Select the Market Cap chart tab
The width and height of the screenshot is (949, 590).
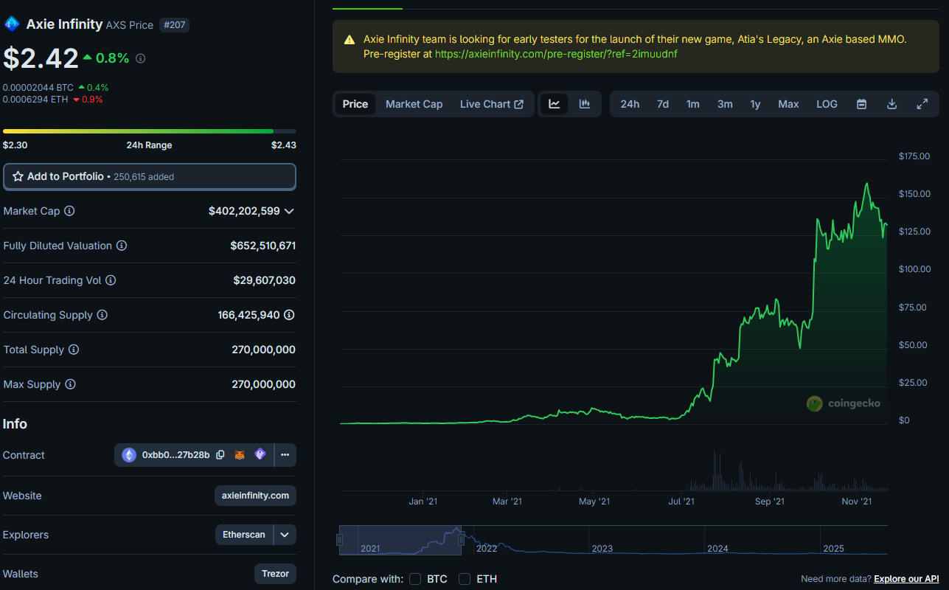click(414, 104)
